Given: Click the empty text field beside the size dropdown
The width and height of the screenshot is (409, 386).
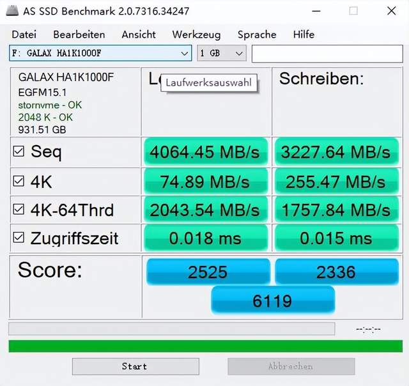Looking at the screenshot, I should coord(327,54).
